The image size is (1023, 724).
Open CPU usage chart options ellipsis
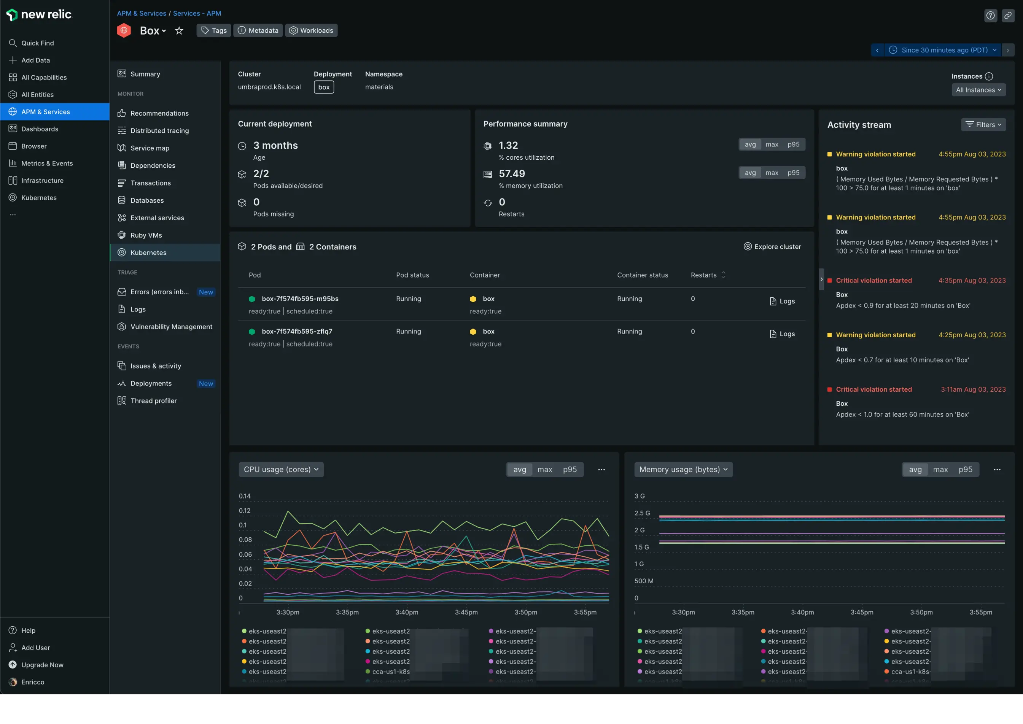(x=601, y=470)
